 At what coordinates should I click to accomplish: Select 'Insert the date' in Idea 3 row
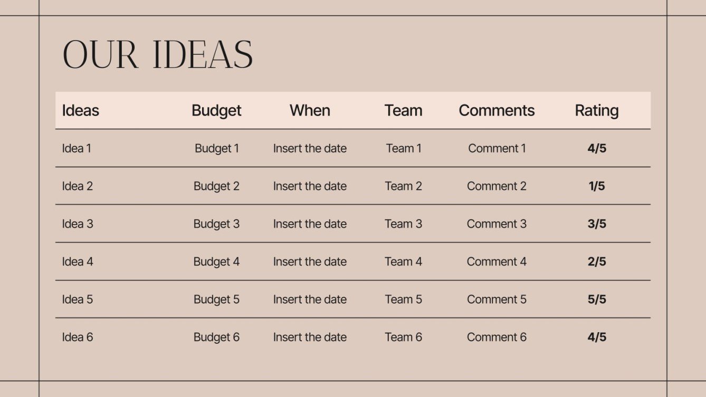click(310, 224)
